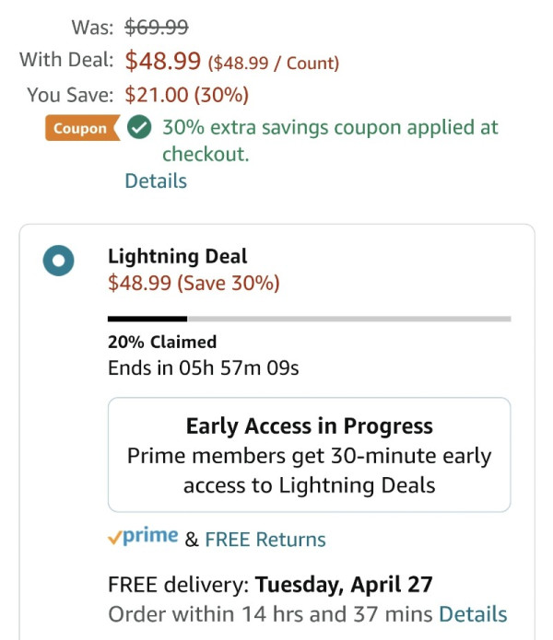Click the $48.99 With Deal price

click(163, 61)
